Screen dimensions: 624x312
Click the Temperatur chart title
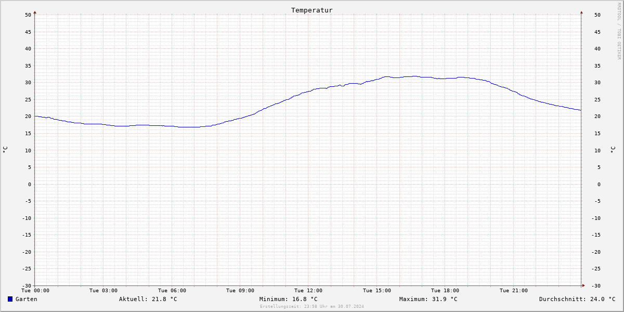pyautogui.click(x=312, y=10)
